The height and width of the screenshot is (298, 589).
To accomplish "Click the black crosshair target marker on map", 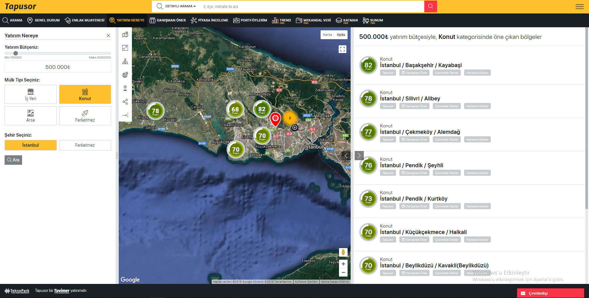I will [295, 127].
